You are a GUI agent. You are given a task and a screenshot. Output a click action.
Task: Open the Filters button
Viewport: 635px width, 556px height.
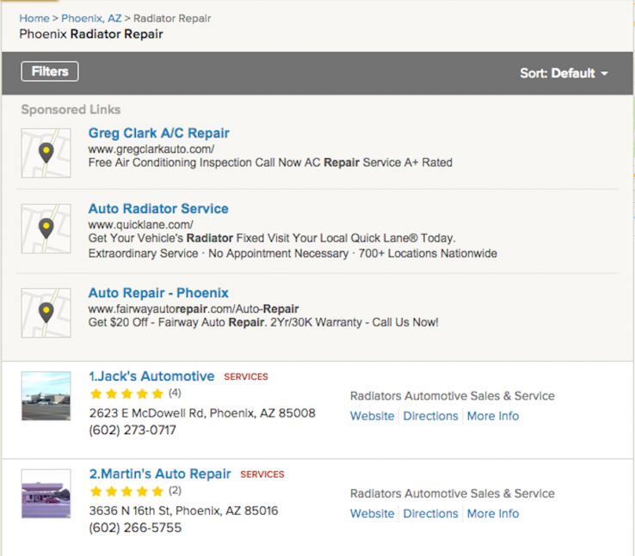(50, 71)
